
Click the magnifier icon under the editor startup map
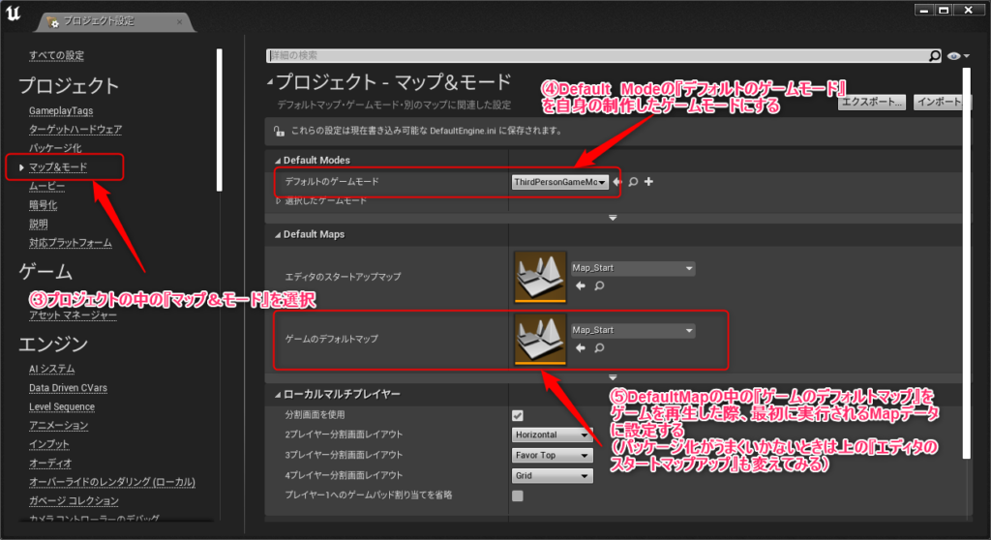[x=599, y=286]
